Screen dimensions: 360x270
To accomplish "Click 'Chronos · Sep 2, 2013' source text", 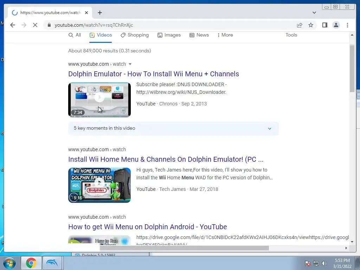I will (183, 104).
